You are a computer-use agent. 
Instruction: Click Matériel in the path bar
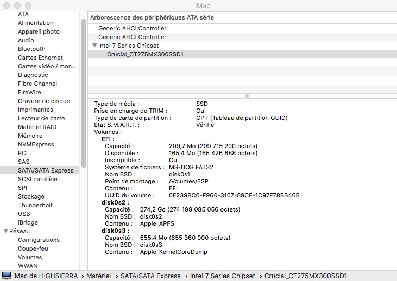pyautogui.click(x=98, y=276)
